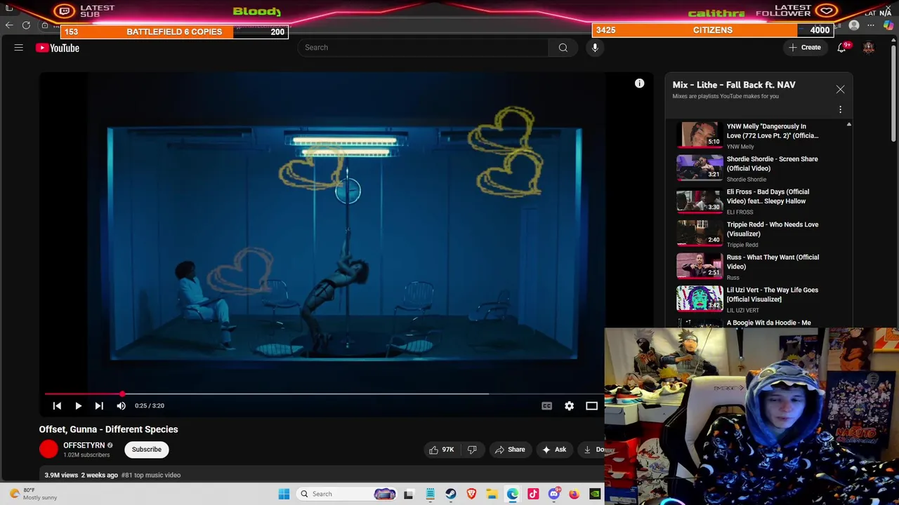Image resolution: width=899 pixels, height=505 pixels.
Task: Open Brave browser from taskbar
Action: 471,494
